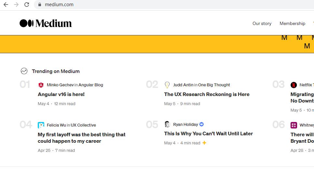
Task: Click the member-only star icon
Action: click(x=204, y=143)
